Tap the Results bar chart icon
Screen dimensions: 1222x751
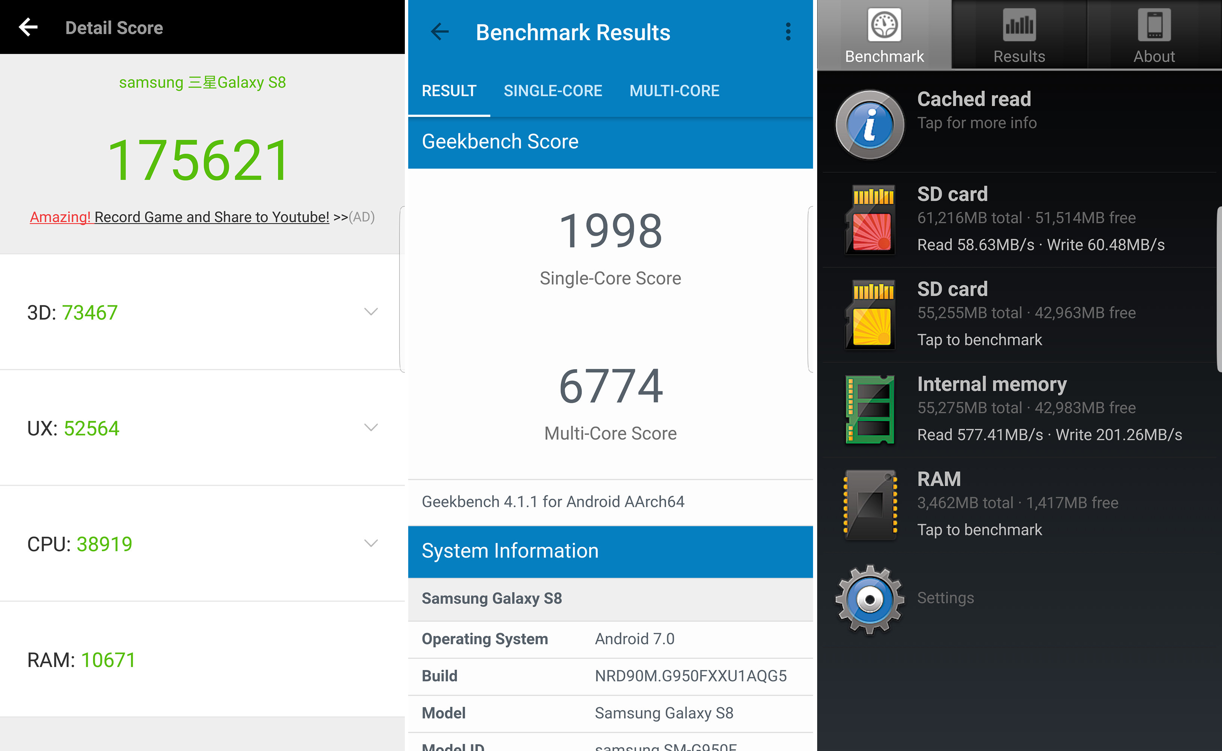pos(1019,25)
